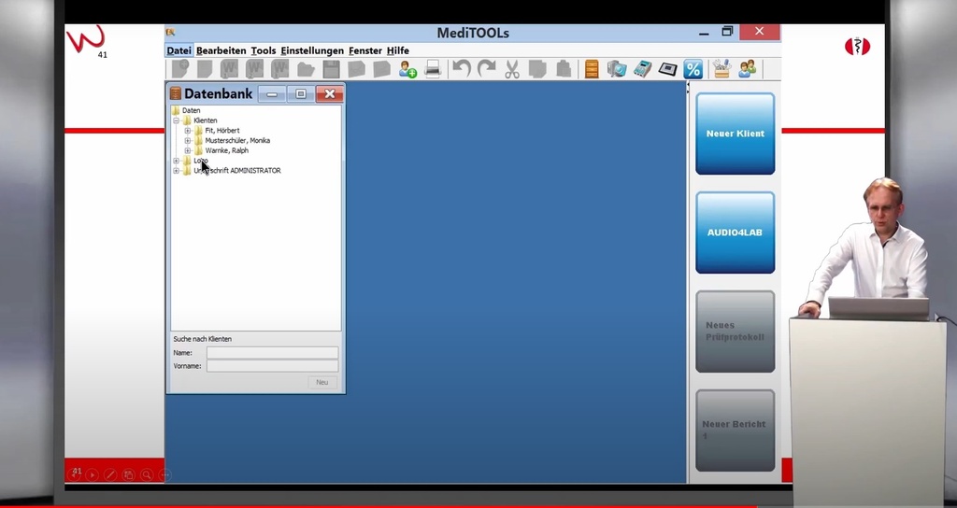
Task: Click the new document icon with plus badge
Action: pos(180,69)
